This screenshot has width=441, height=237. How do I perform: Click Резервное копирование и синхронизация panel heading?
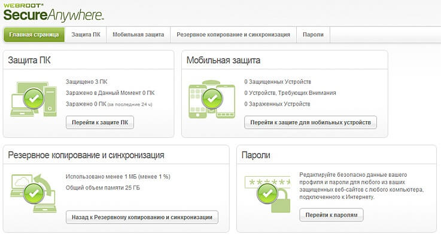tap(86, 155)
